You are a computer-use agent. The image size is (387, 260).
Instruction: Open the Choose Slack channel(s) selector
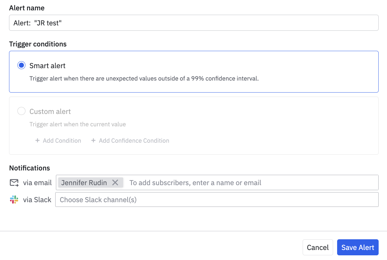[217, 200]
